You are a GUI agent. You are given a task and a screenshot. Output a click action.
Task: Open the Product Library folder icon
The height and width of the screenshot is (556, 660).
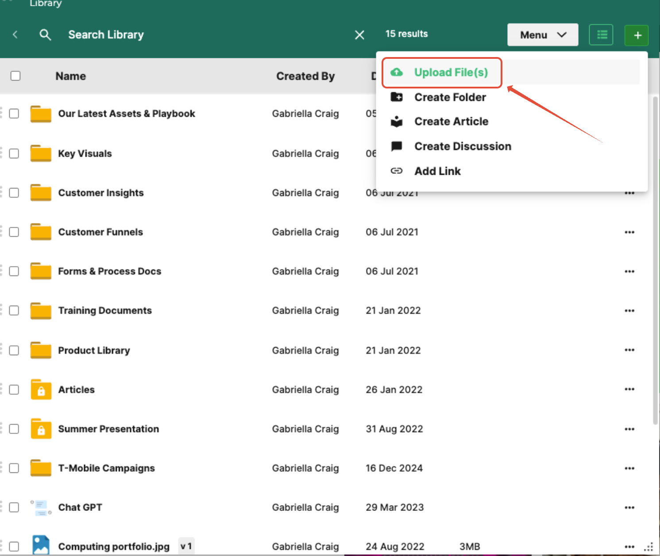click(41, 350)
